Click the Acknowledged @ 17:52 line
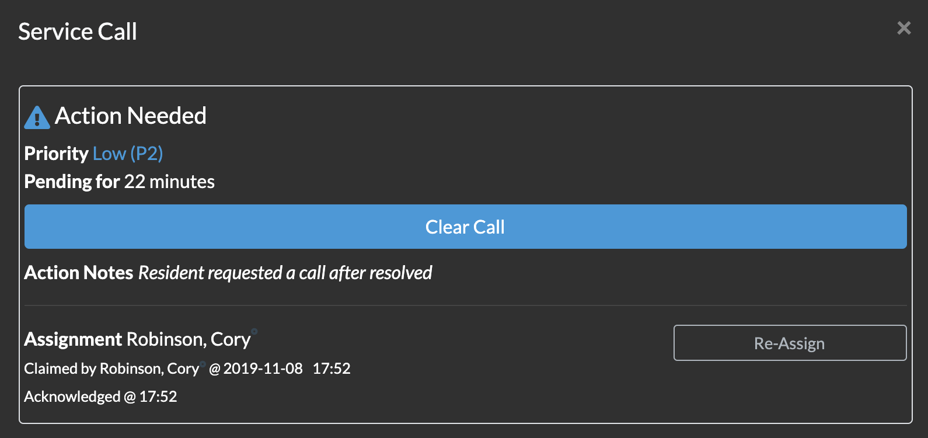Screen dimensions: 928x438 point(100,397)
